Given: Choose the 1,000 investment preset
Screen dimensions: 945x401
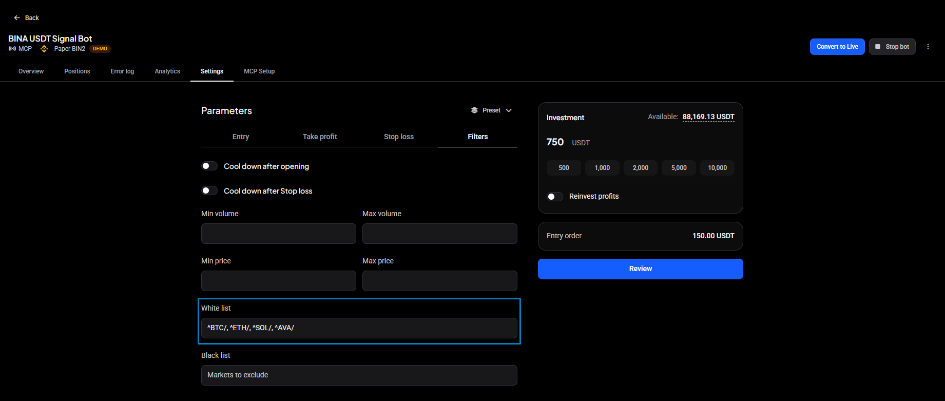Looking at the screenshot, I should coord(602,168).
